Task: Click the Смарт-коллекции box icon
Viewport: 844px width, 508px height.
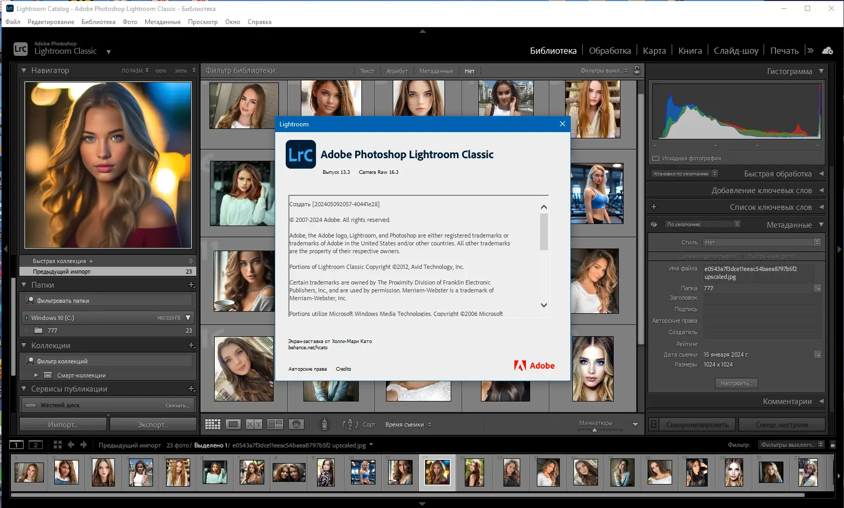Action: (48, 375)
